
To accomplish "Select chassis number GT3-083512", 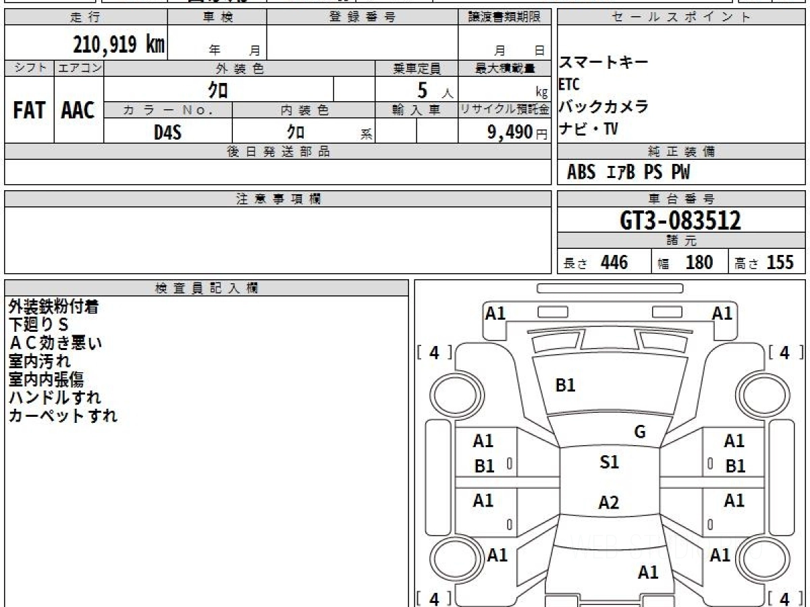I will point(680,221).
